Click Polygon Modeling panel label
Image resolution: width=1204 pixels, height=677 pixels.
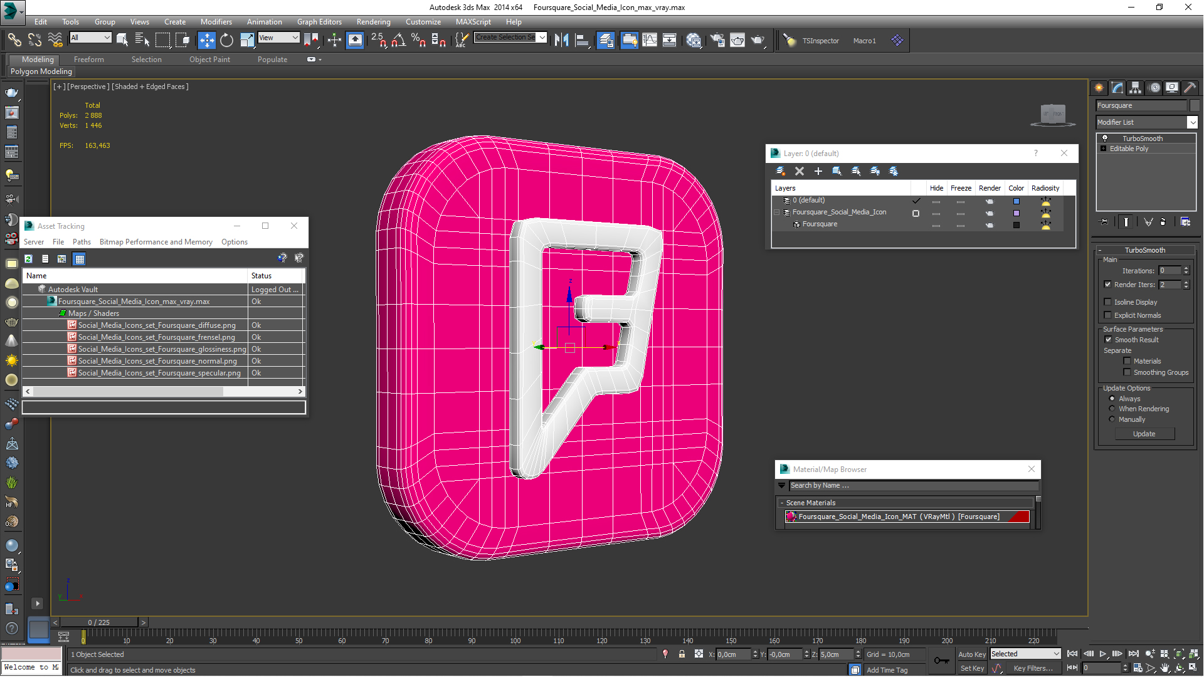[x=41, y=71]
